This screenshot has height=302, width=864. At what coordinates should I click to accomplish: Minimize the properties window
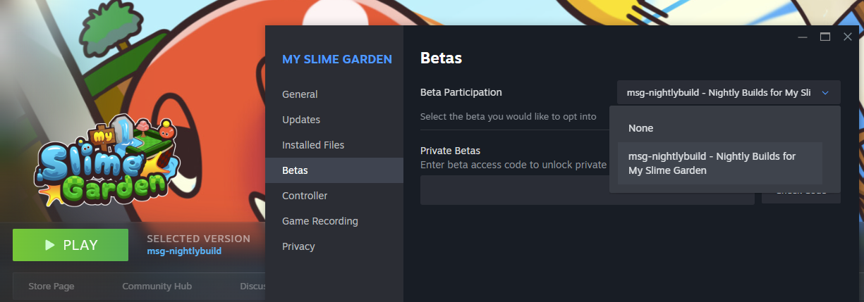803,37
